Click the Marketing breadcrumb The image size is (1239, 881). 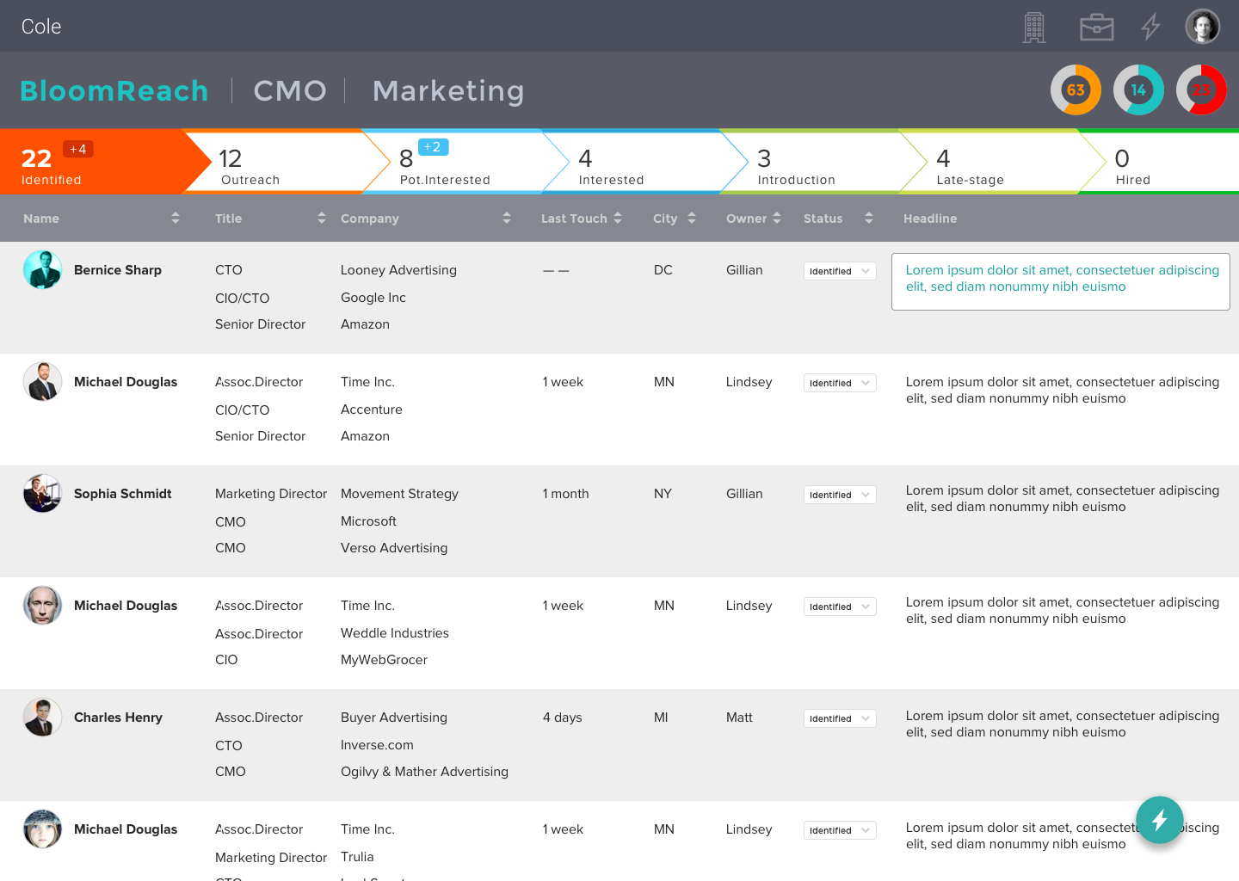point(448,90)
